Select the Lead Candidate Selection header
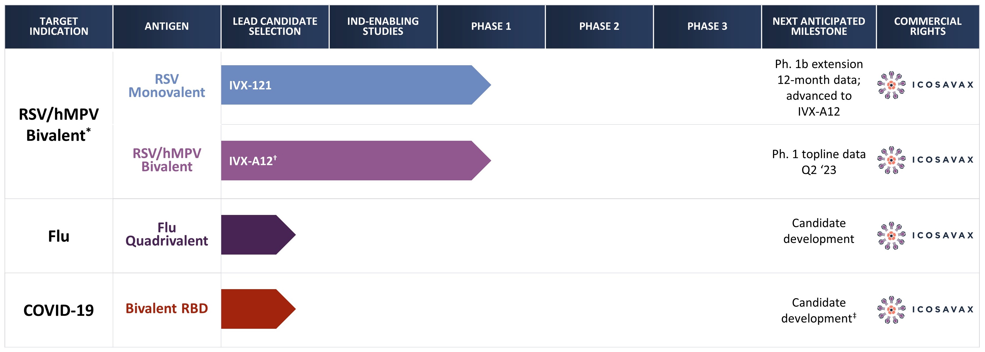The image size is (985, 352). pyautogui.click(x=275, y=26)
